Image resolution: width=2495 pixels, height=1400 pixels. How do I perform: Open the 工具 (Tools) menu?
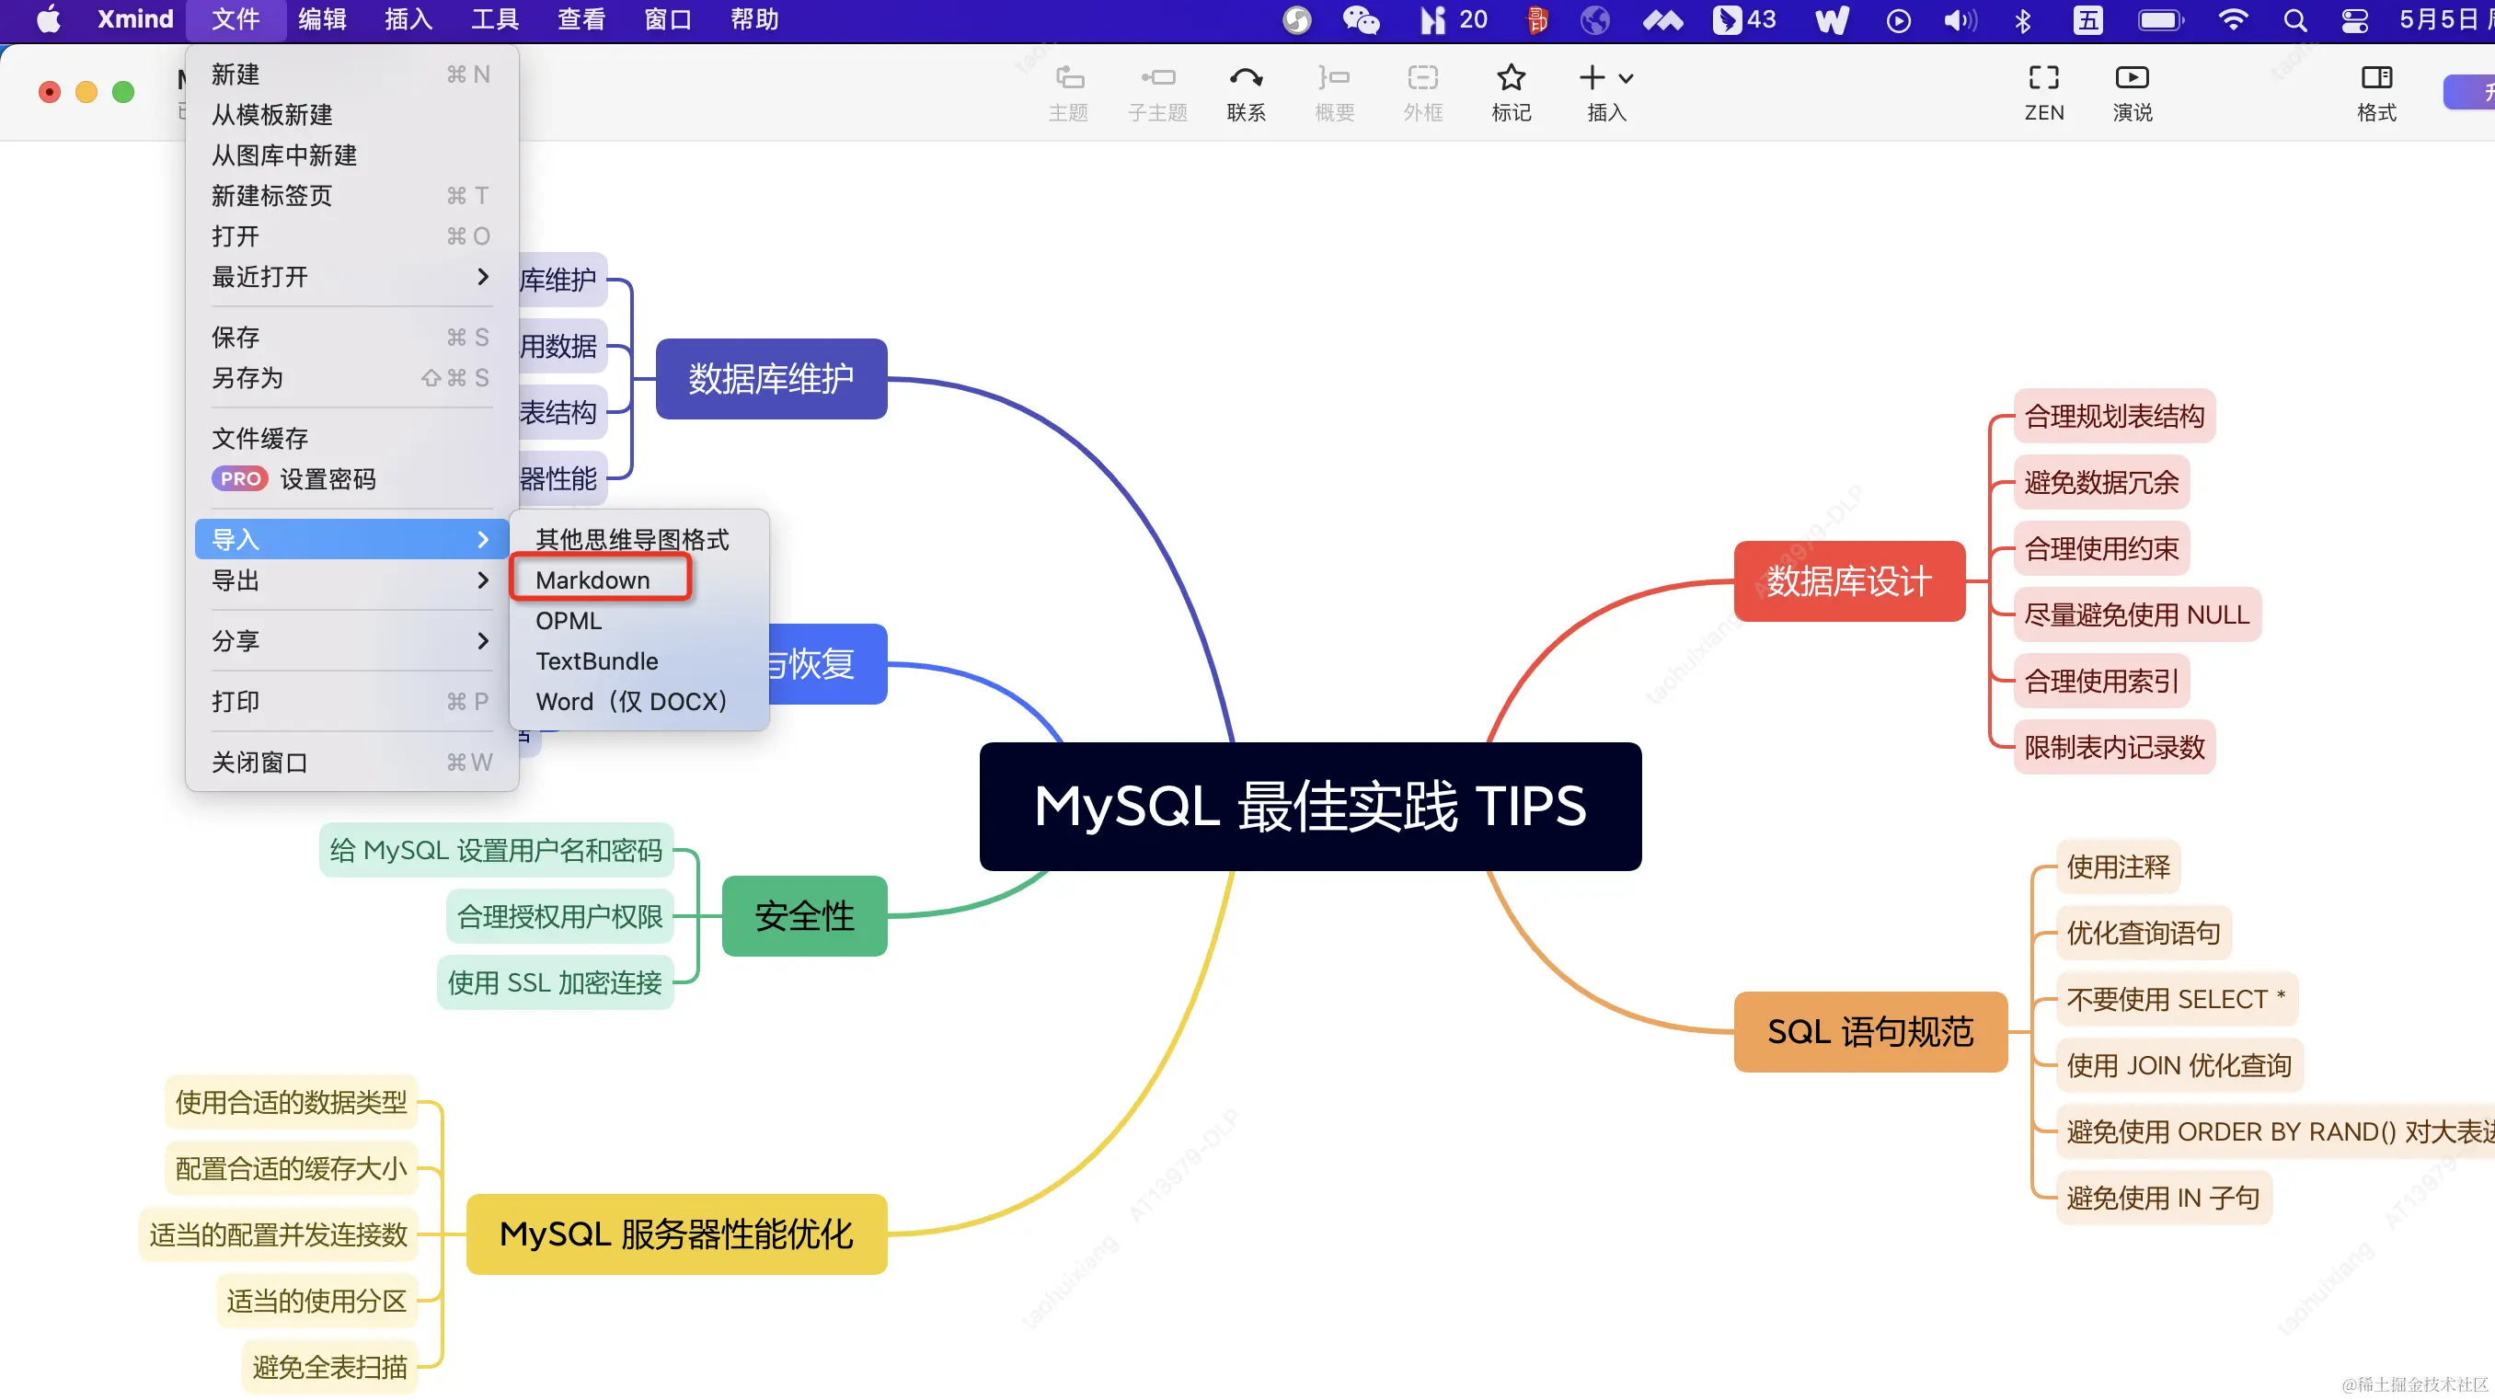click(495, 19)
